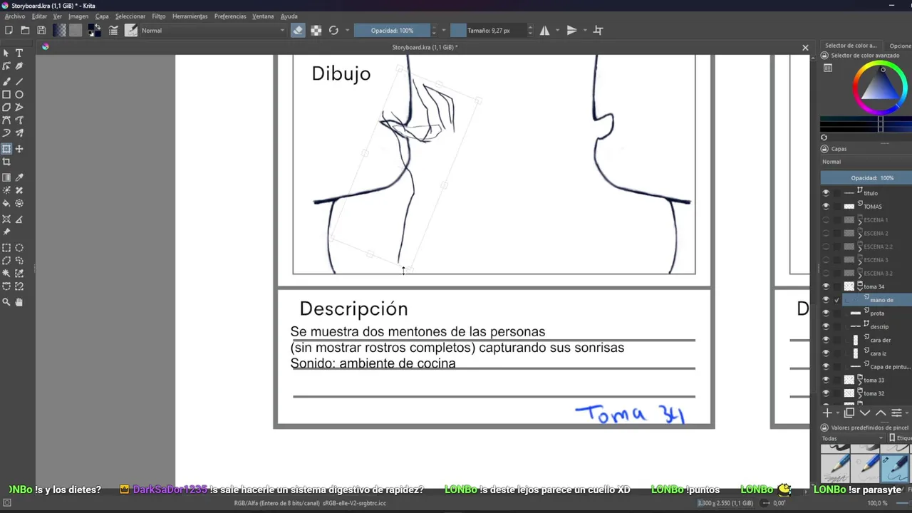Select the Ellipse shape tool
Image resolution: width=912 pixels, height=513 pixels.
[x=19, y=95]
